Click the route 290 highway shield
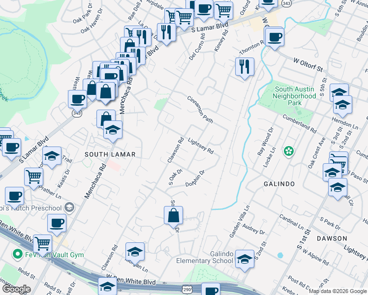 [x=187, y=290]
